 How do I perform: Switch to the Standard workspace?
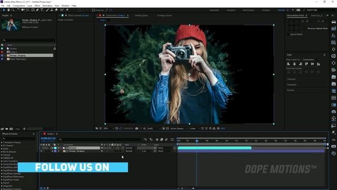pyautogui.click(x=231, y=10)
